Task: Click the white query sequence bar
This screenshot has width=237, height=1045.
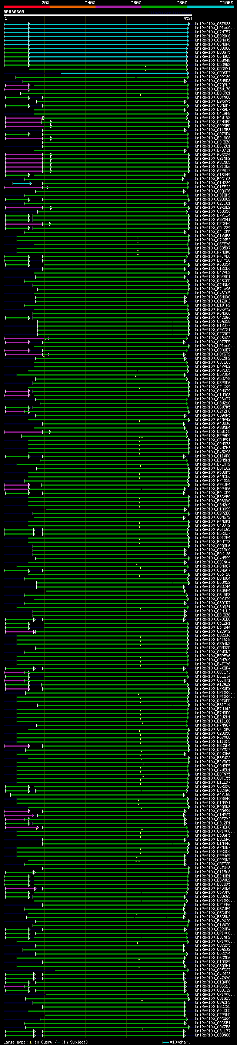Action: 98,16
